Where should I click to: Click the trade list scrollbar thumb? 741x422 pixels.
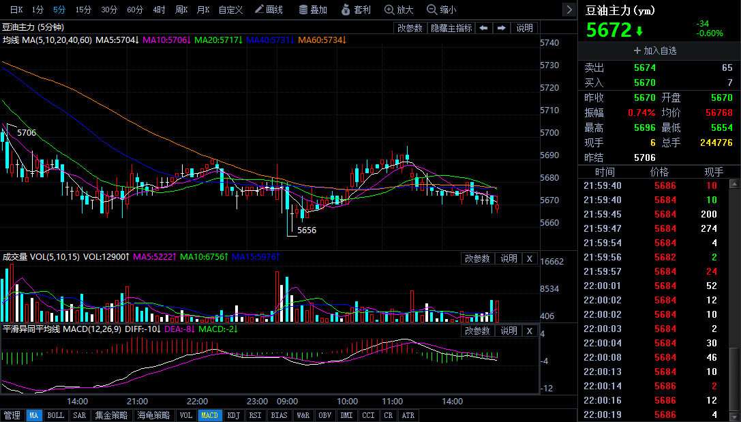pos(734,379)
